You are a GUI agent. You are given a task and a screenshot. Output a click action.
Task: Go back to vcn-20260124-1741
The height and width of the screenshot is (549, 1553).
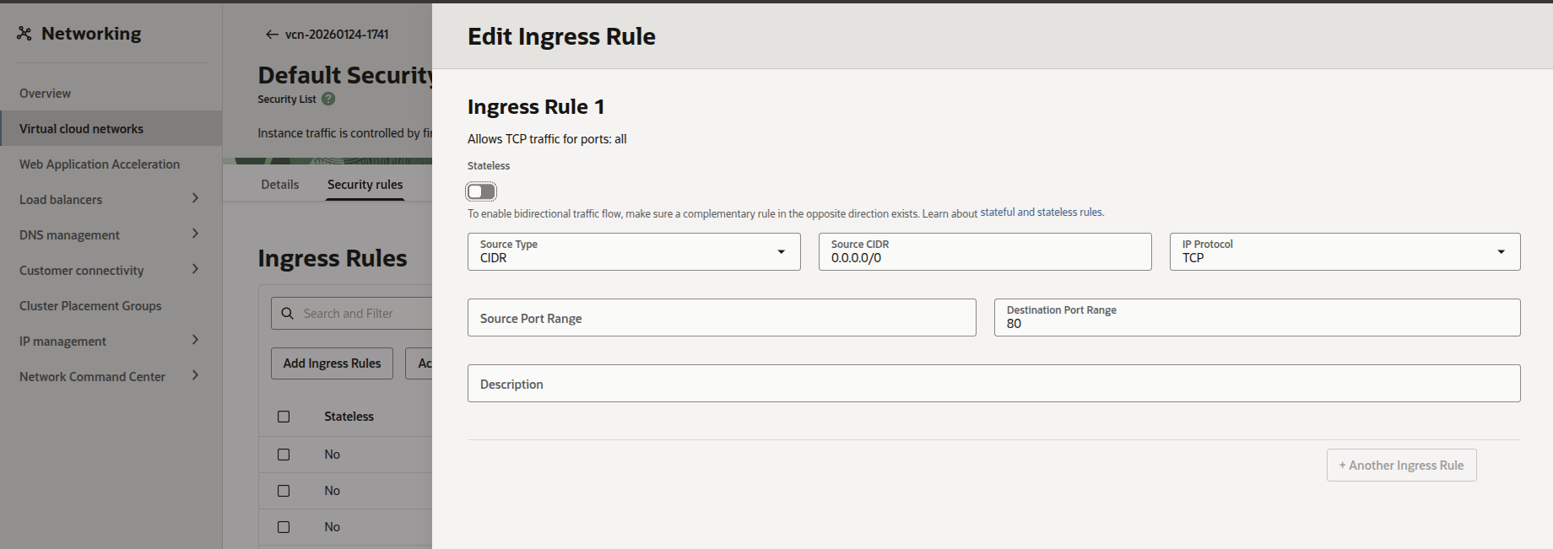[x=337, y=35]
